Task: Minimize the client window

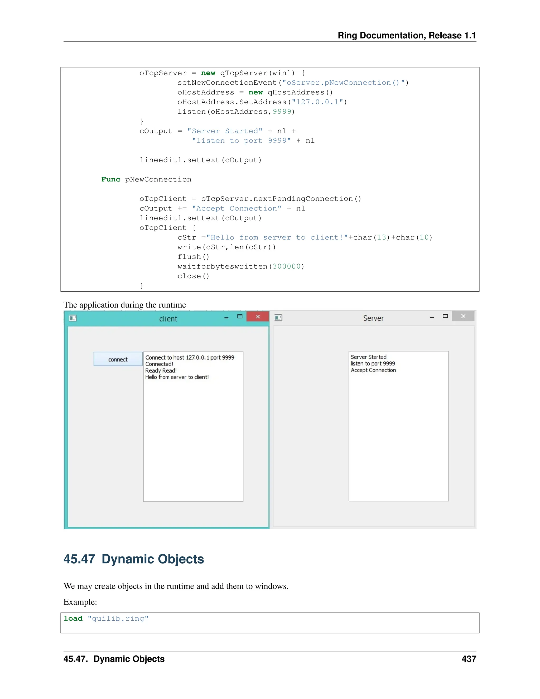Action: (x=226, y=318)
